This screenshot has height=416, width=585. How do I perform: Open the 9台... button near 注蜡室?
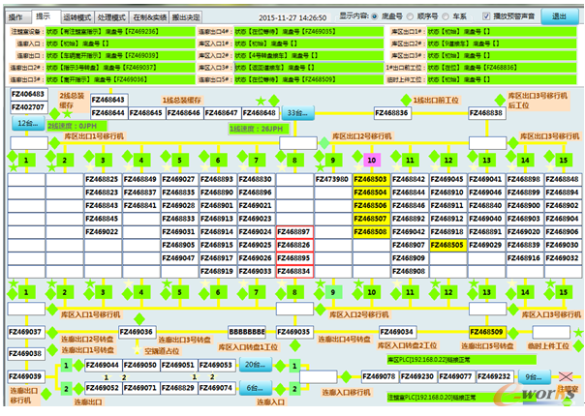click(535, 377)
